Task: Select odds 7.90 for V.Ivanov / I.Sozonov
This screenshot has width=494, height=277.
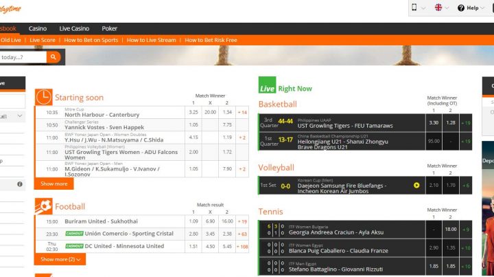Action: 227,169
